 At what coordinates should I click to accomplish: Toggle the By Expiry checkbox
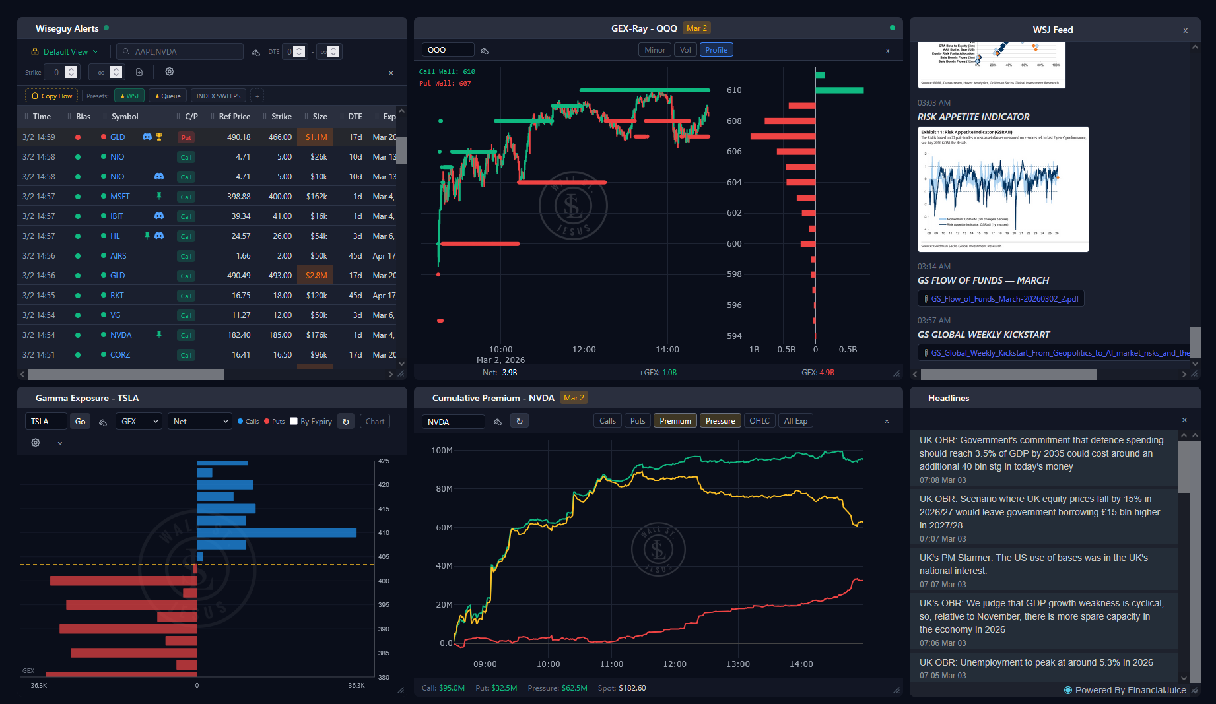(294, 421)
